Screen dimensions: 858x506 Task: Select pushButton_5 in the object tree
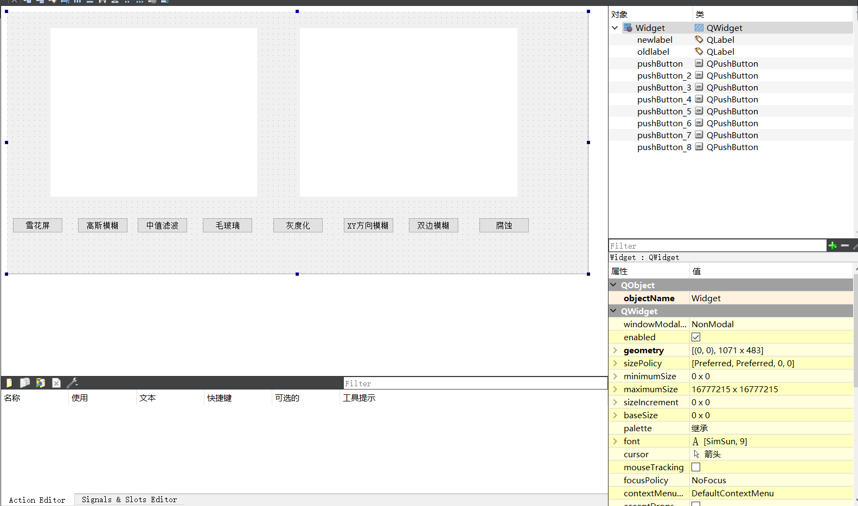[x=664, y=111]
